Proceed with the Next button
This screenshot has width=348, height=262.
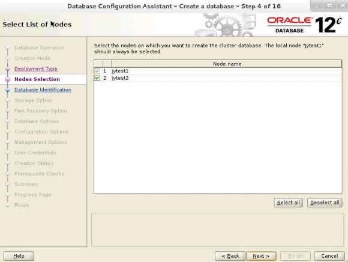pos(261,256)
